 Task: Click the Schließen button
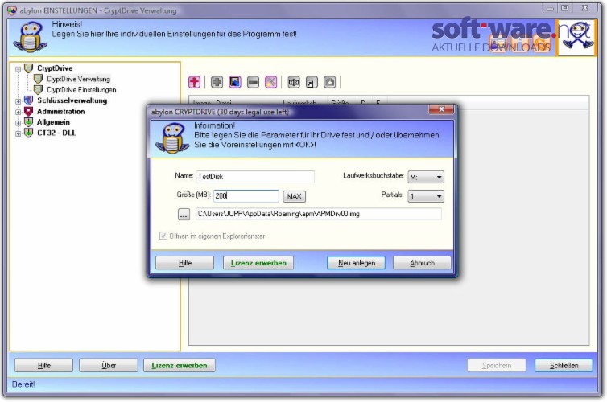click(x=564, y=365)
